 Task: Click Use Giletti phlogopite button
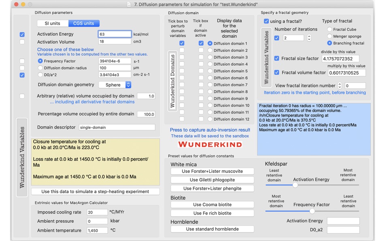(x=212, y=180)
